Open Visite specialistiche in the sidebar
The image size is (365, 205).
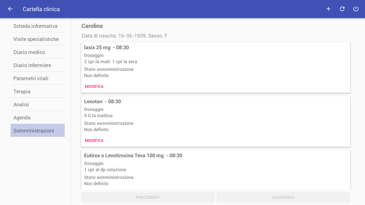pyautogui.click(x=38, y=39)
